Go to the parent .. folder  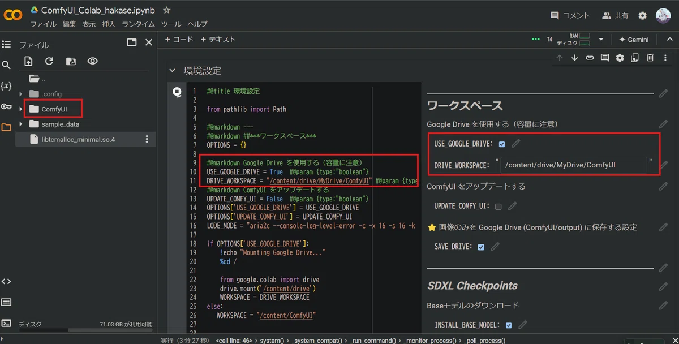tap(38, 79)
